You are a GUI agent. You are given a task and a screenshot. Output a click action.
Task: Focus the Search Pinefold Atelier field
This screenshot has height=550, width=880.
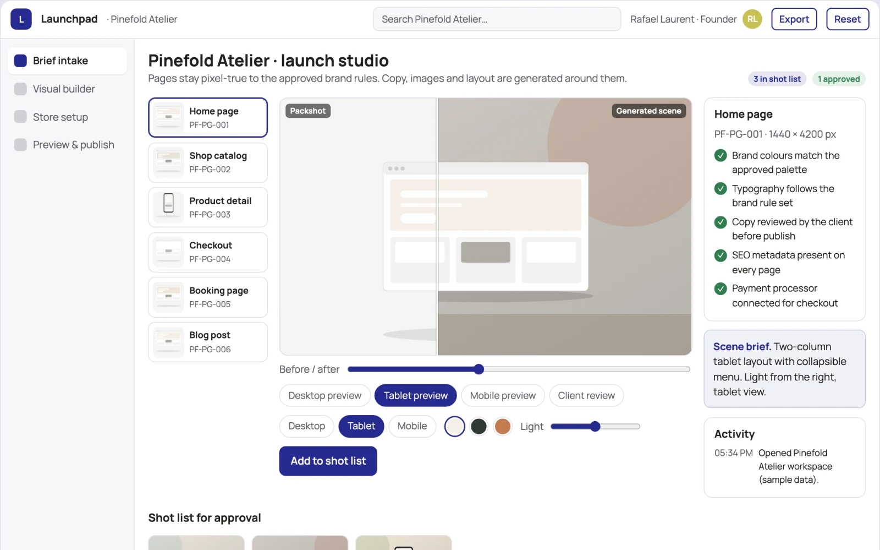click(497, 19)
